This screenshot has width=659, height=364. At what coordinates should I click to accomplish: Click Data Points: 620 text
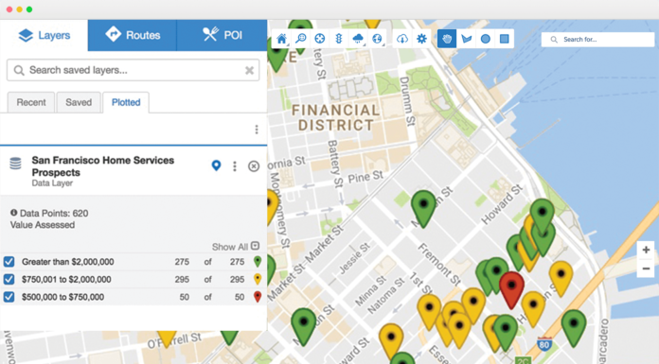[x=54, y=214]
